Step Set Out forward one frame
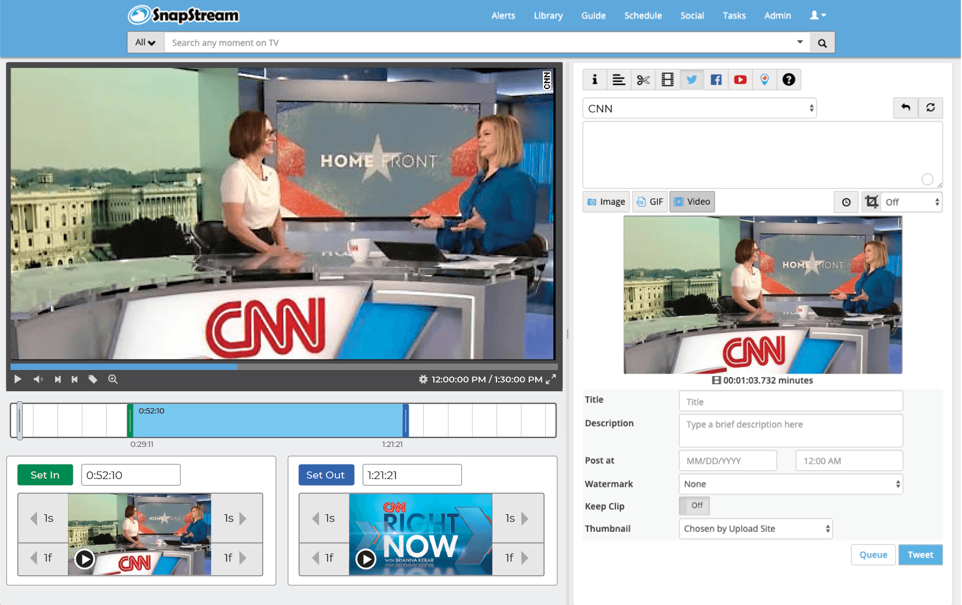The image size is (962, 605). [x=518, y=559]
